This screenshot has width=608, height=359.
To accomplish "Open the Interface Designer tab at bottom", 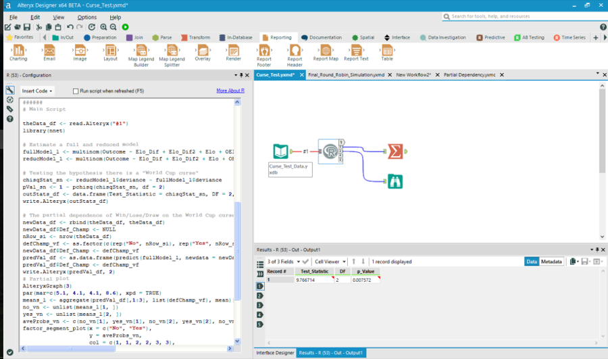I will 274,353.
